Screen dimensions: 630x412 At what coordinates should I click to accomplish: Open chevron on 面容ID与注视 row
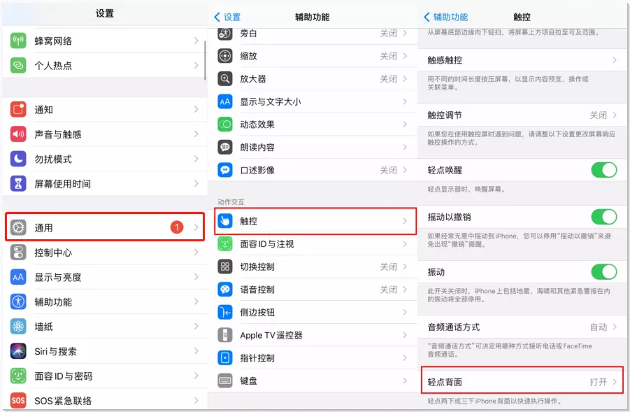[x=405, y=243]
